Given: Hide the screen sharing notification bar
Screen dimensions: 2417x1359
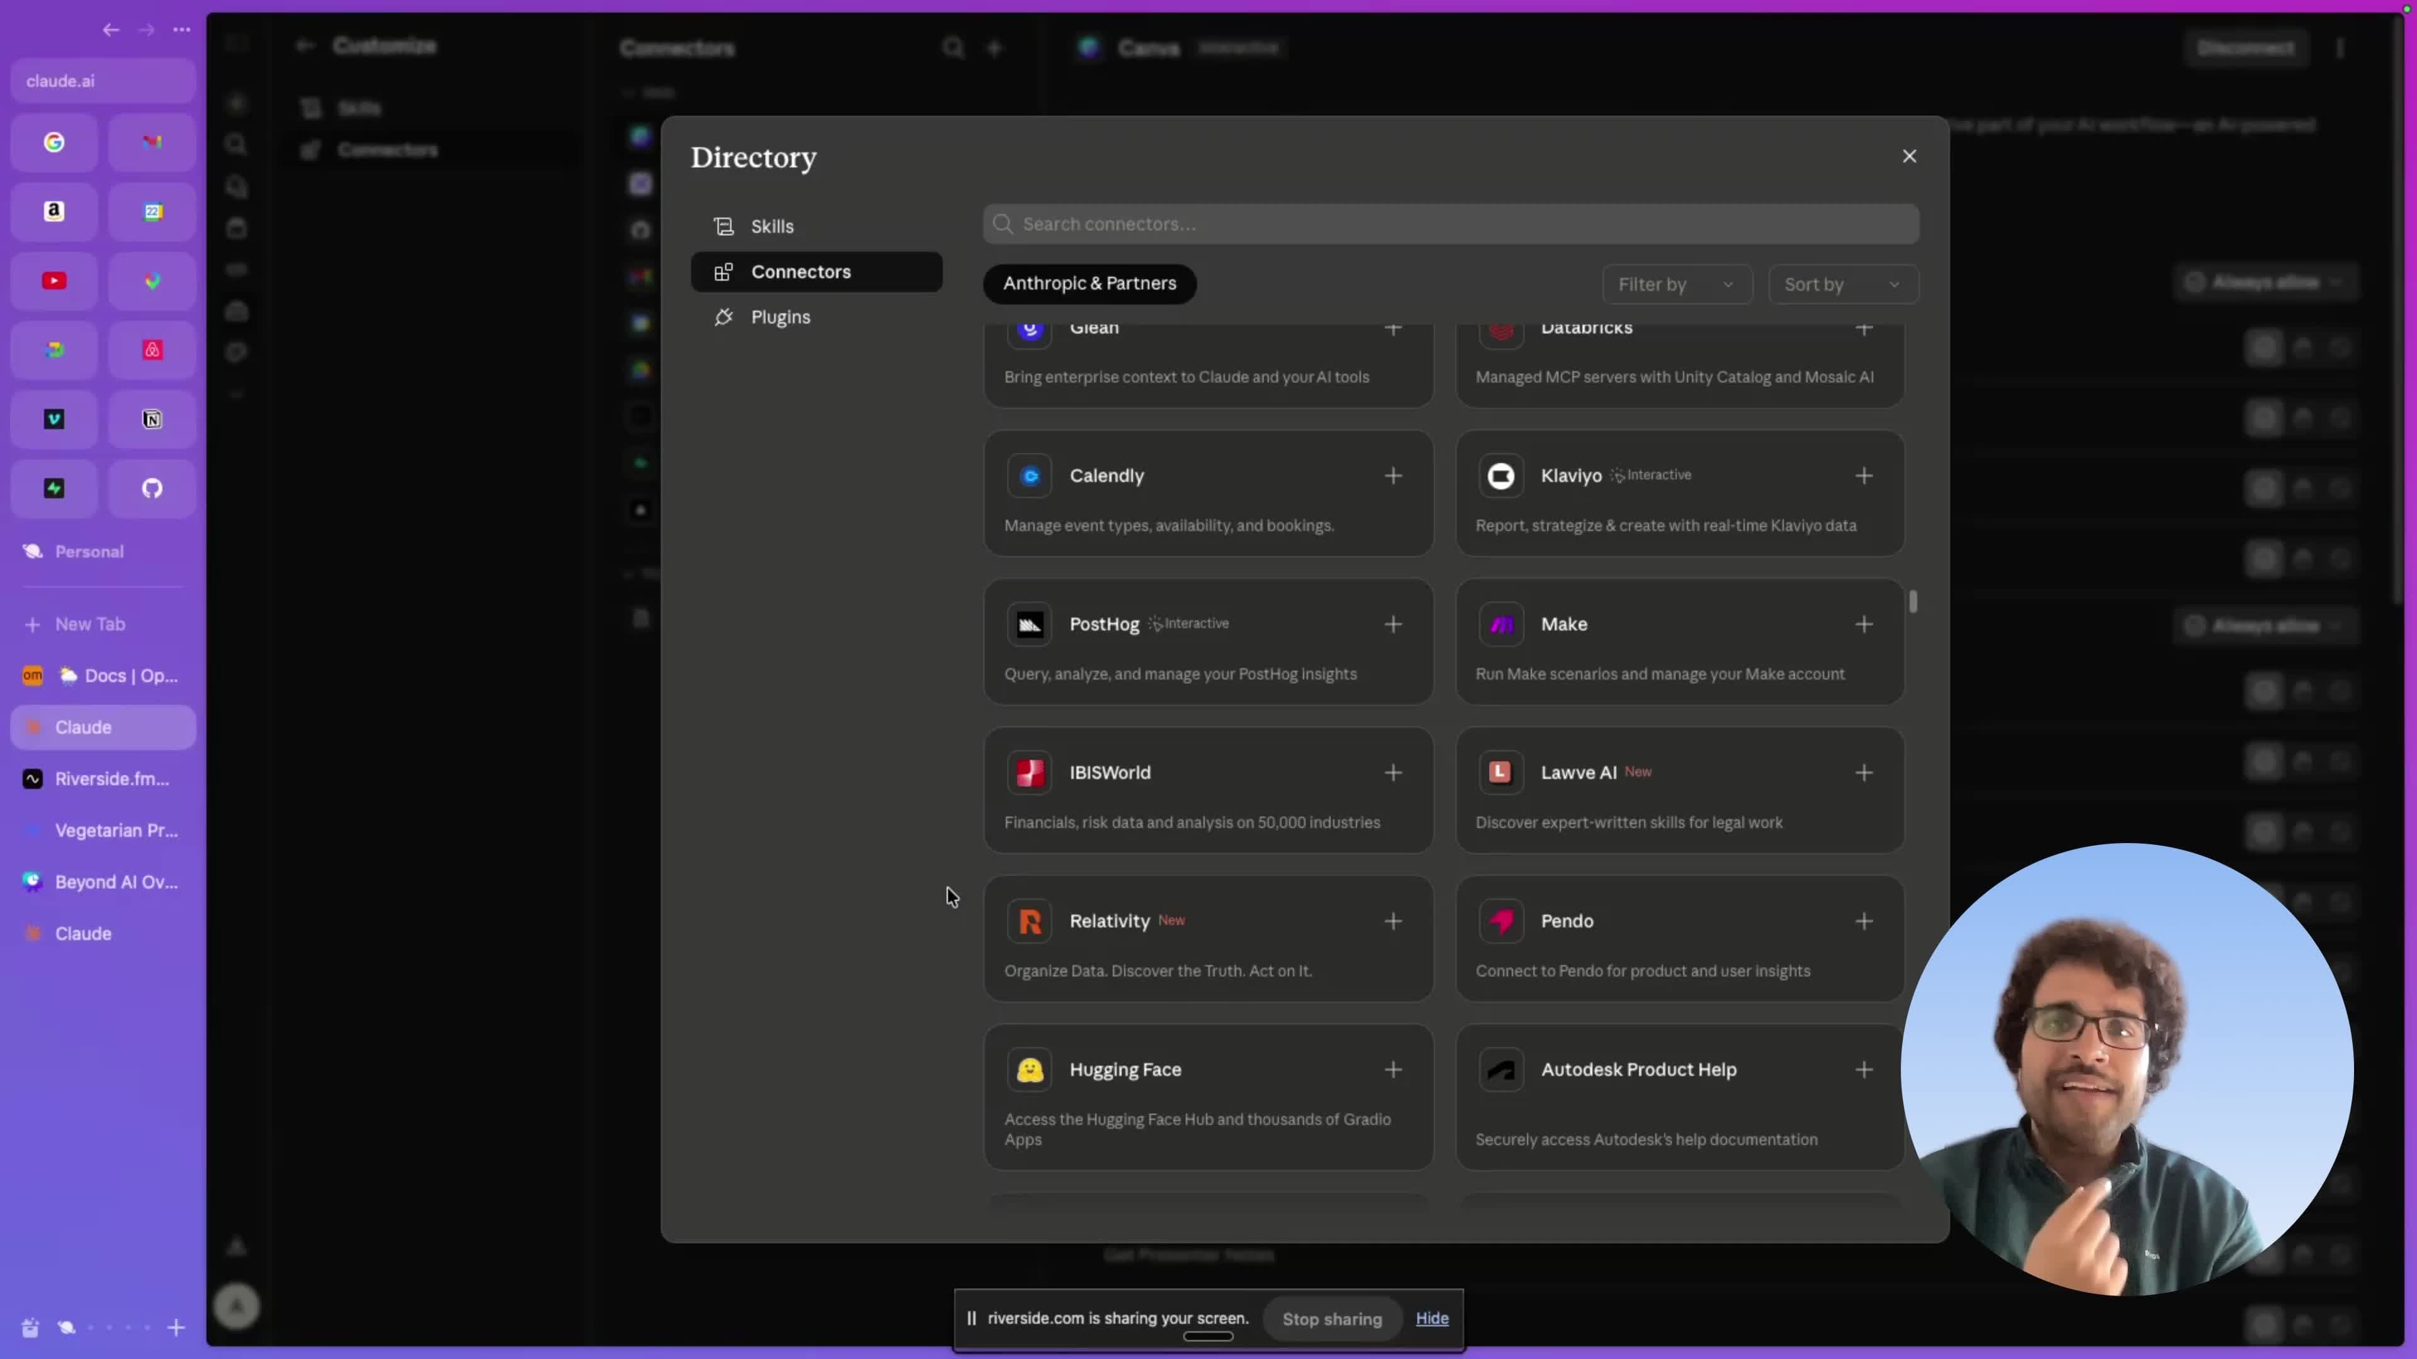Looking at the screenshot, I should point(1432,1317).
